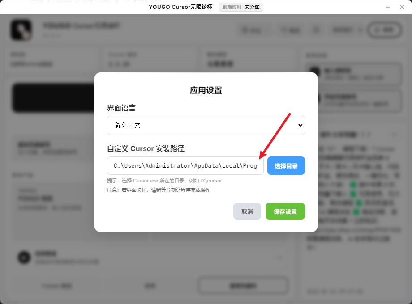Click the hint text mentioning D:\cursor
Viewport: 412px width, 304px height.
click(x=164, y=181)
